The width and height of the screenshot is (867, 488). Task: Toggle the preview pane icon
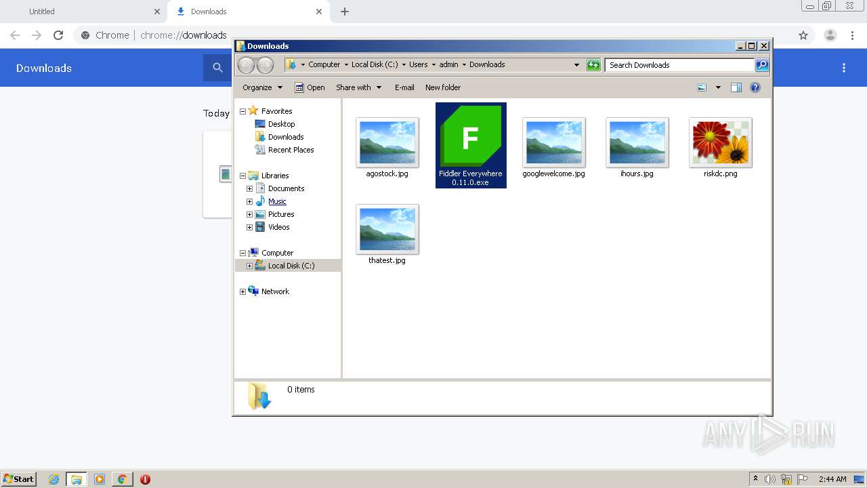(x=736, y=87)
